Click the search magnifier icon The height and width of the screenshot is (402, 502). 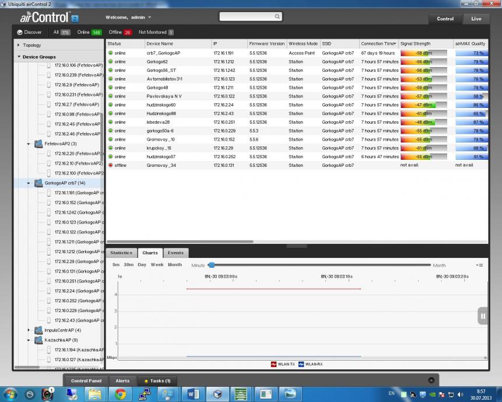tap(277, 17)
